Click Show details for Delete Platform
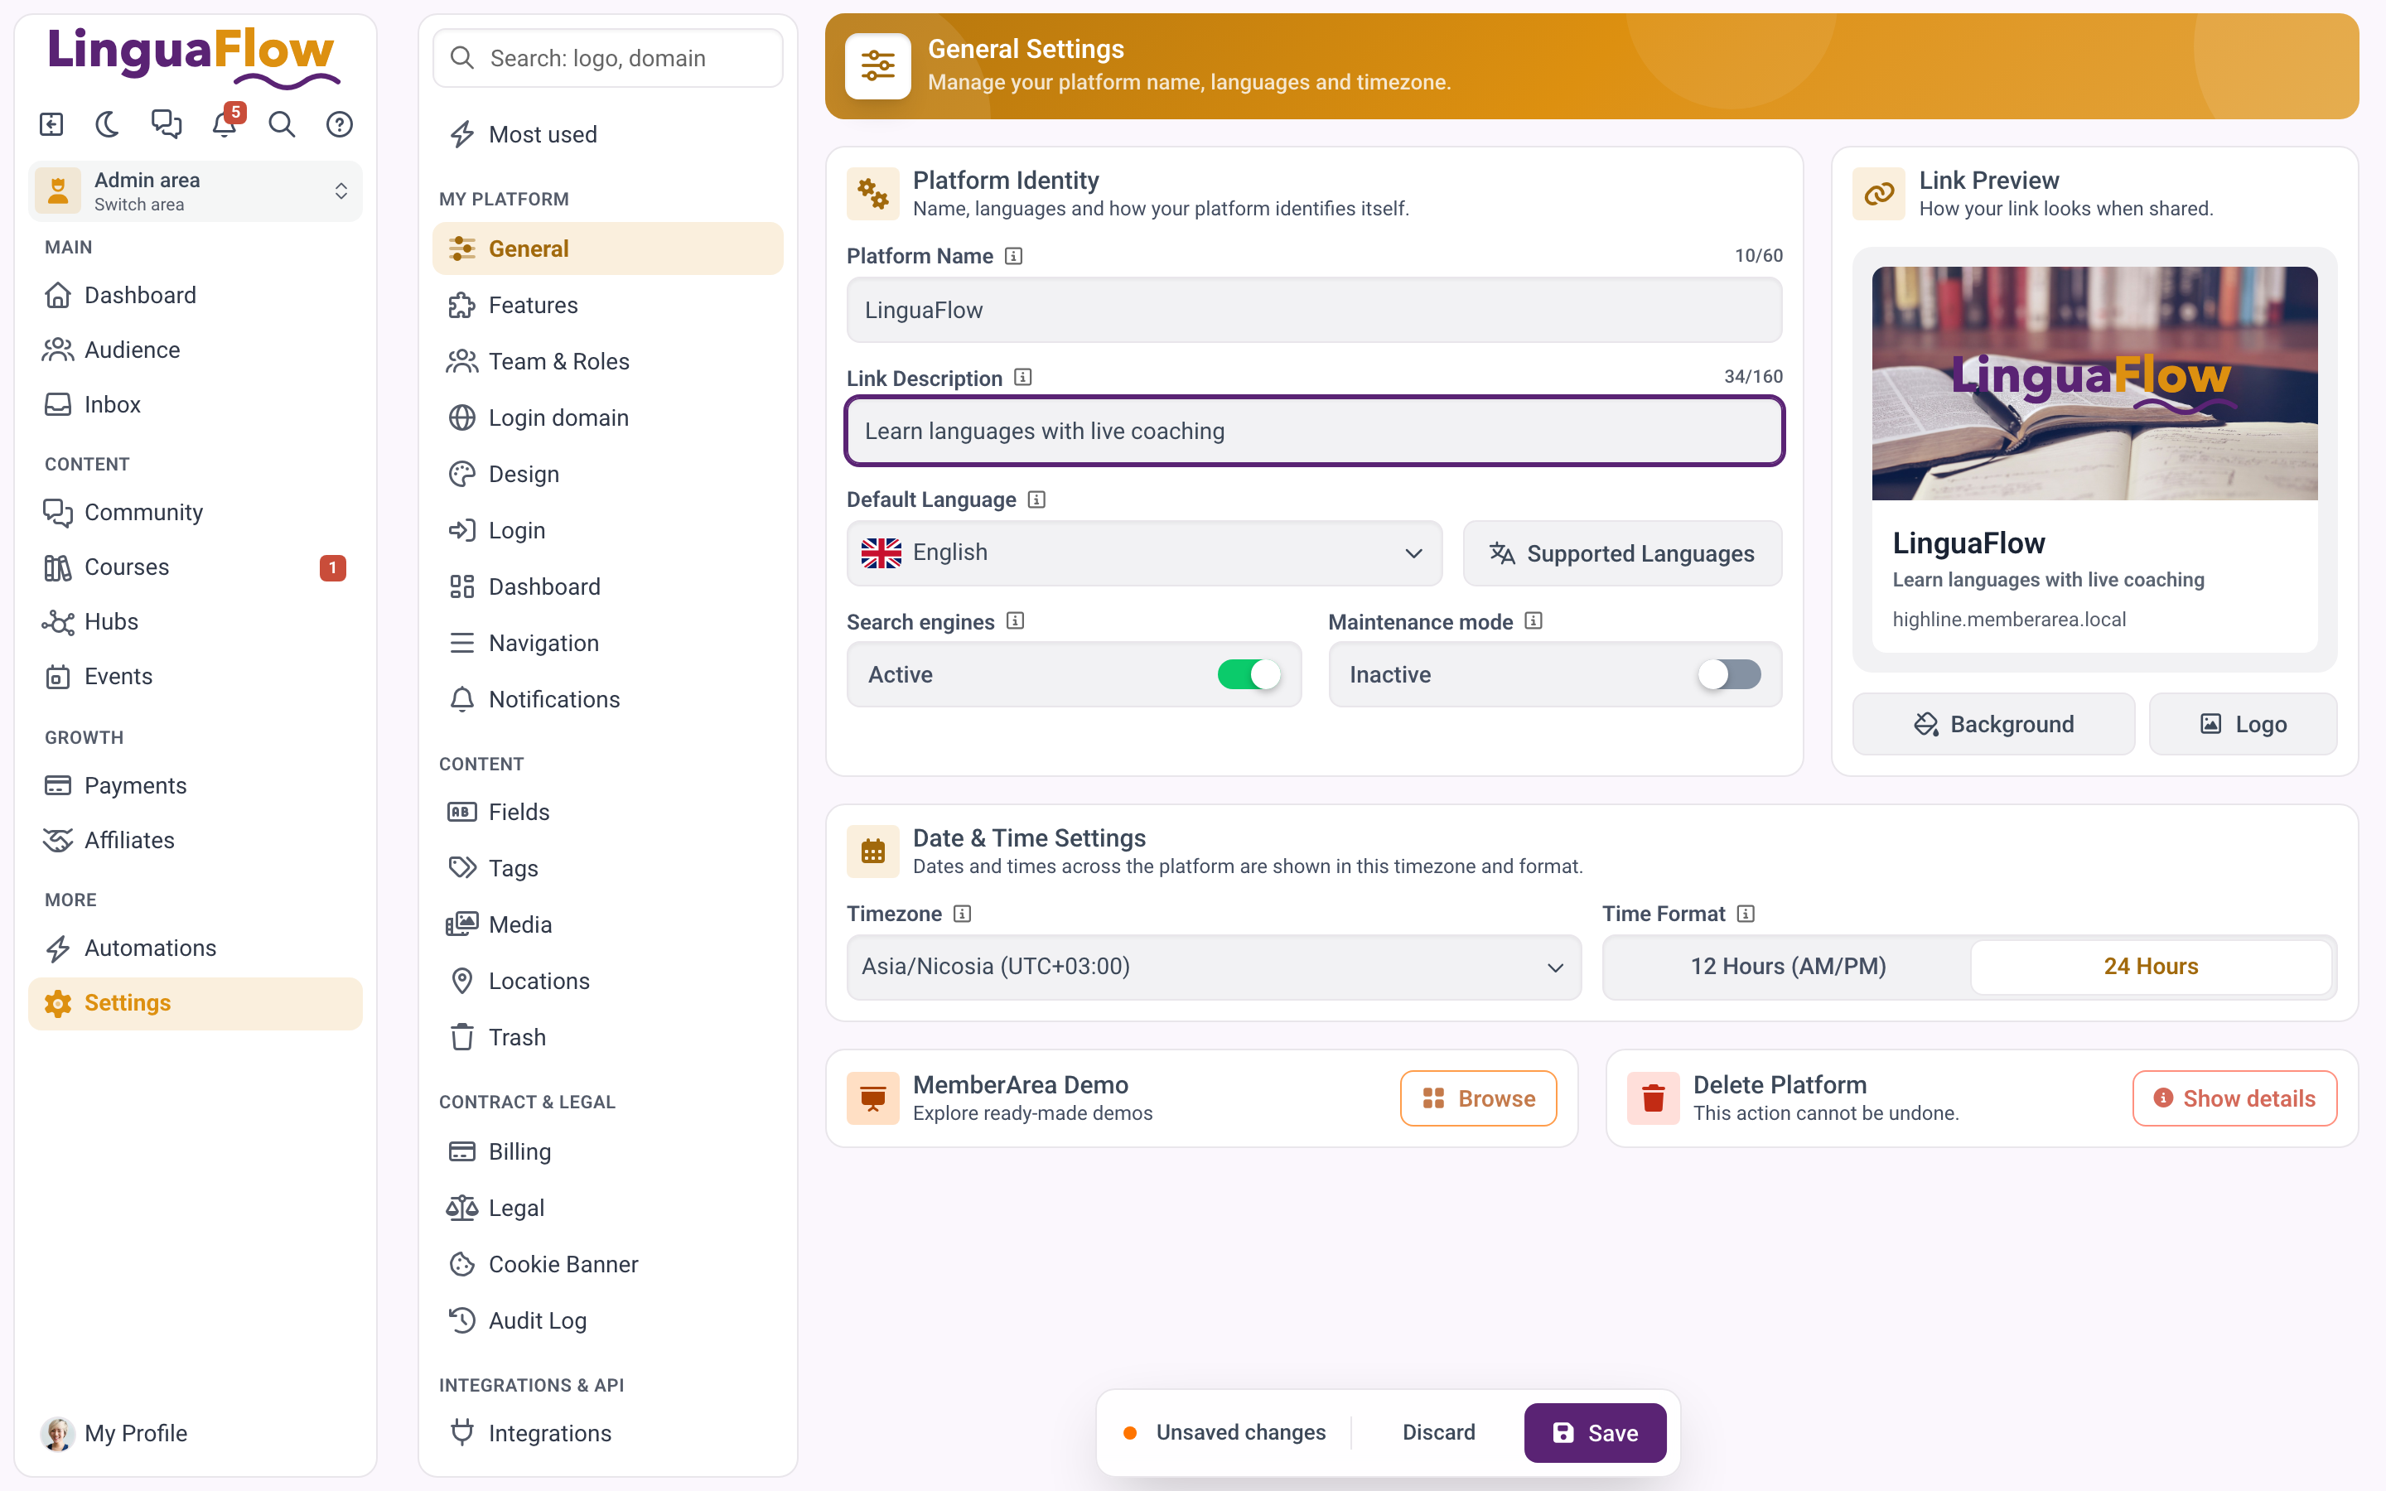Screen dimensions: 2386x1491 [x=2234, y=1098]
